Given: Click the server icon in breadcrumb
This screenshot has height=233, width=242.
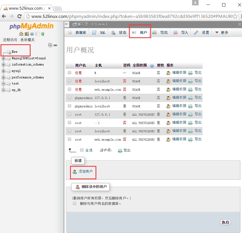Looking at the screenshot, I should [75, 24].
